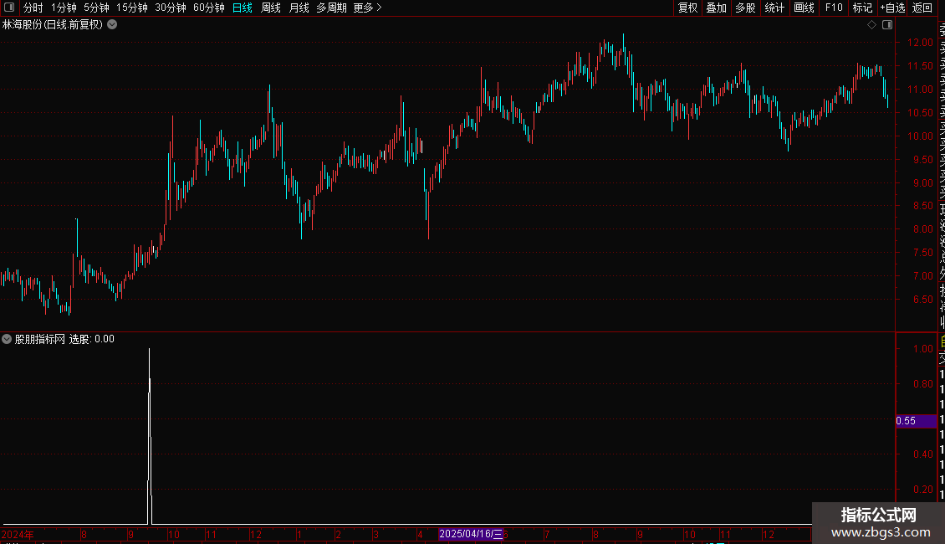Viewport: 945px width, 544px height.
Task: Switch to 日线 daily chart
Action: click(243, 8)
